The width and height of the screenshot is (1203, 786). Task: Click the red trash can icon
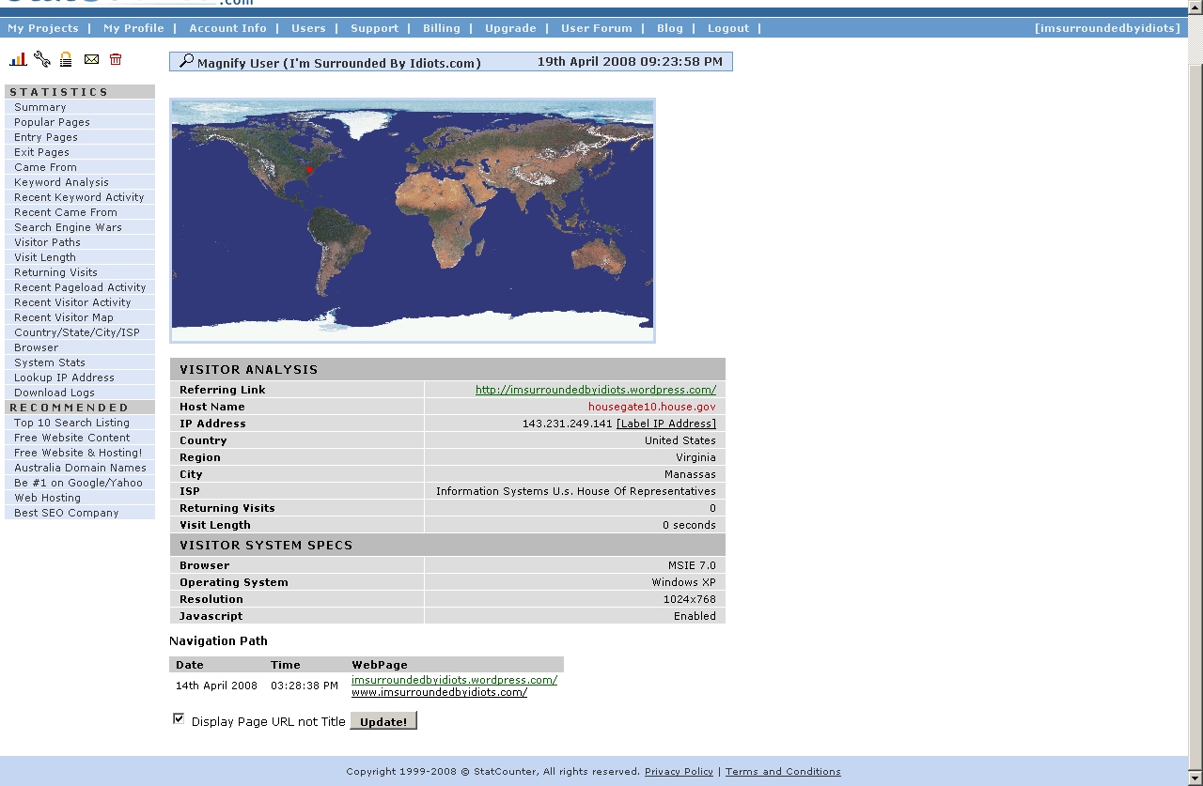click(x=116, y=59)
